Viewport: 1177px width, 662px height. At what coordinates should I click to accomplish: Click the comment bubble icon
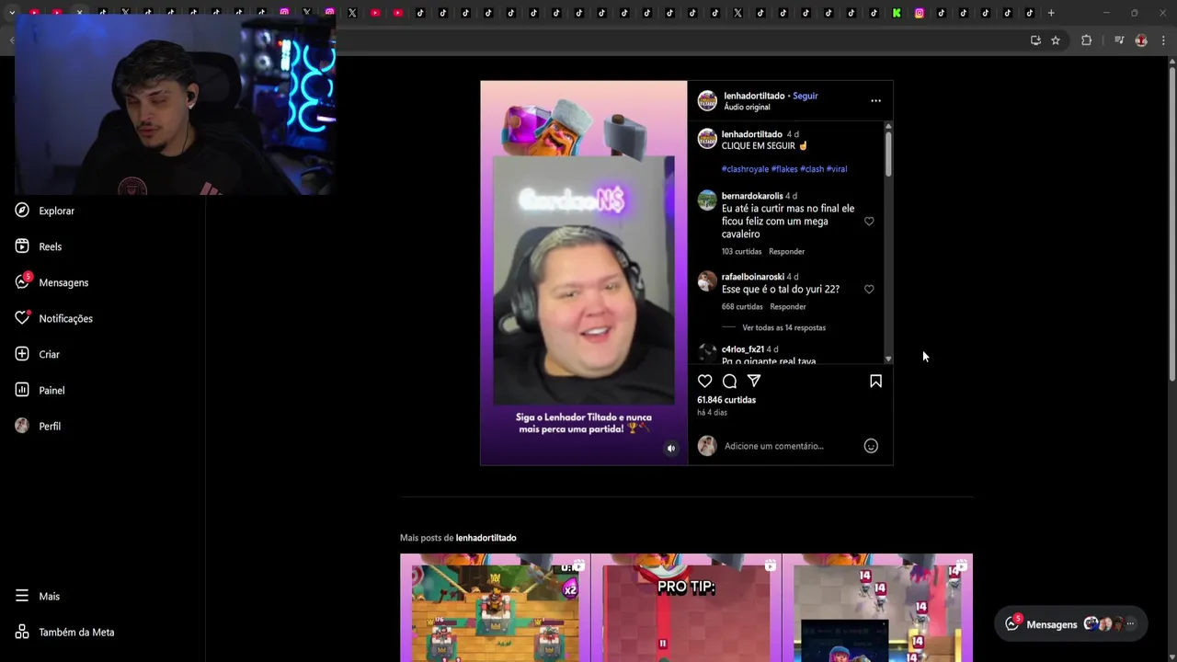click(729, 381)
